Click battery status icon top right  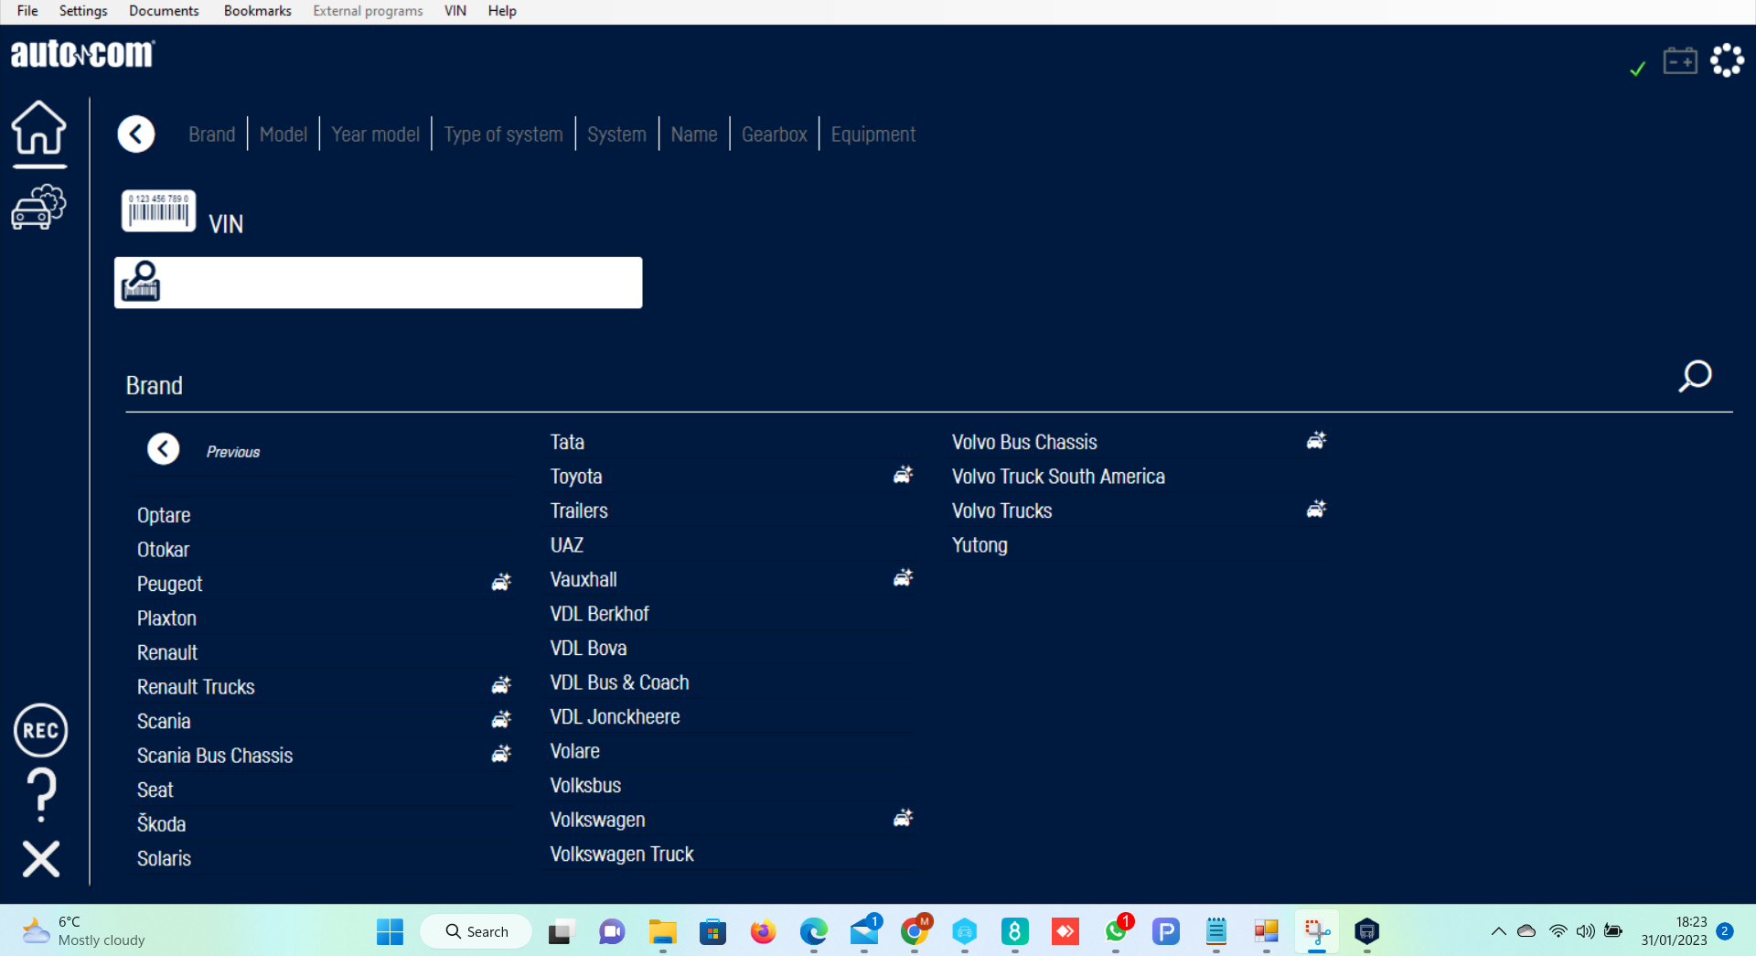(x=1680, y=61)
